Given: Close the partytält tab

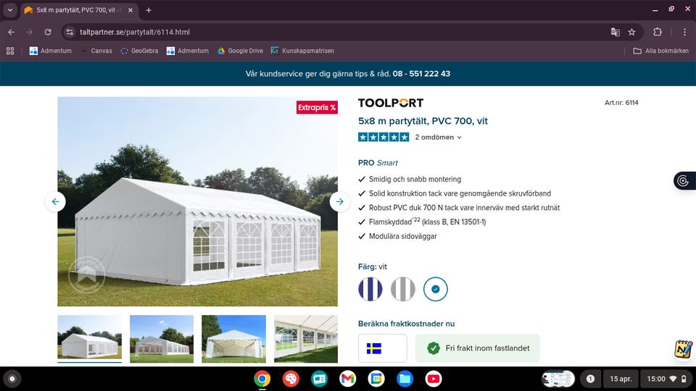Looking at the screenshot, I should click(130, 9).
